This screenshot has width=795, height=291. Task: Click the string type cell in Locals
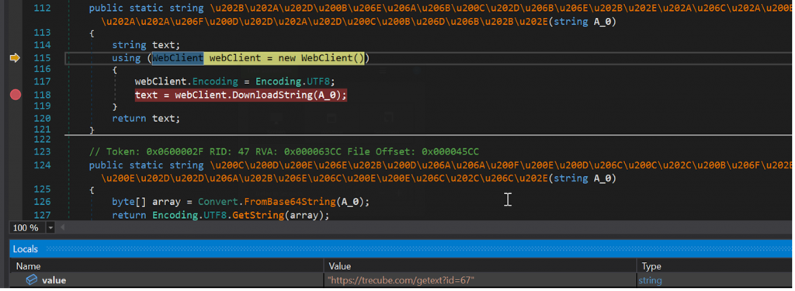pos(650,280)
